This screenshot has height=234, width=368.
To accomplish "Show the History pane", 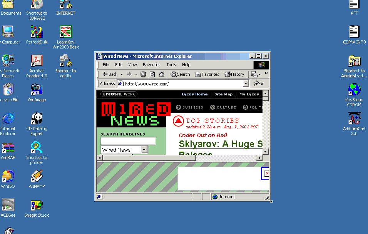I will [234, 74].
